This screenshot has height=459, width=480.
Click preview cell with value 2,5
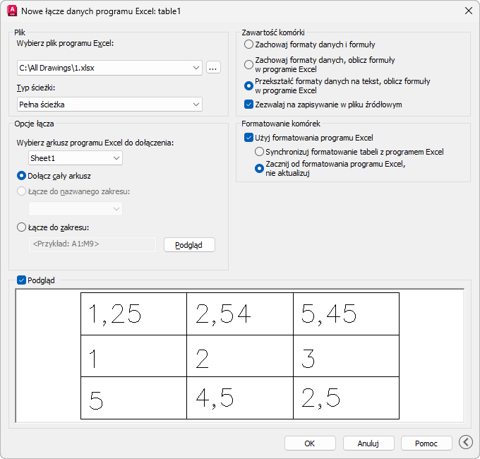coord(346,398)
